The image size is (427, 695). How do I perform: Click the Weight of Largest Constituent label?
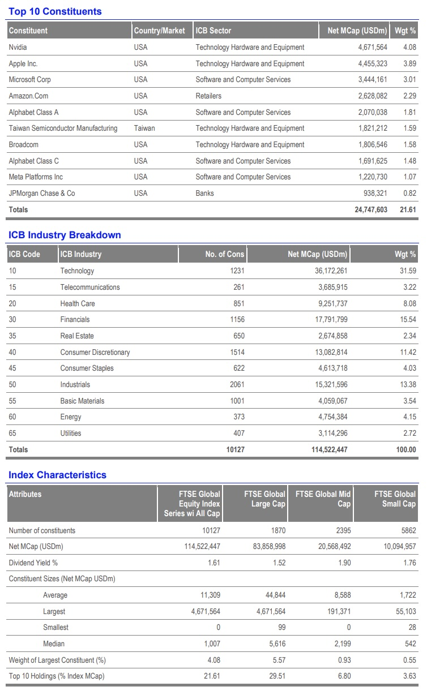tap(57, 660)
